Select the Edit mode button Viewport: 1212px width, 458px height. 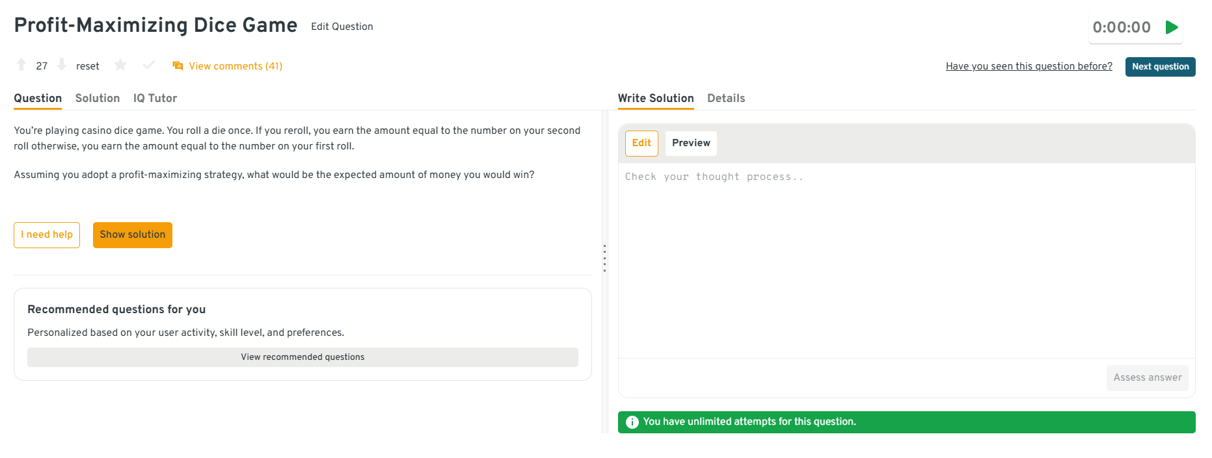pyautogui.click(x=641, y=143)
